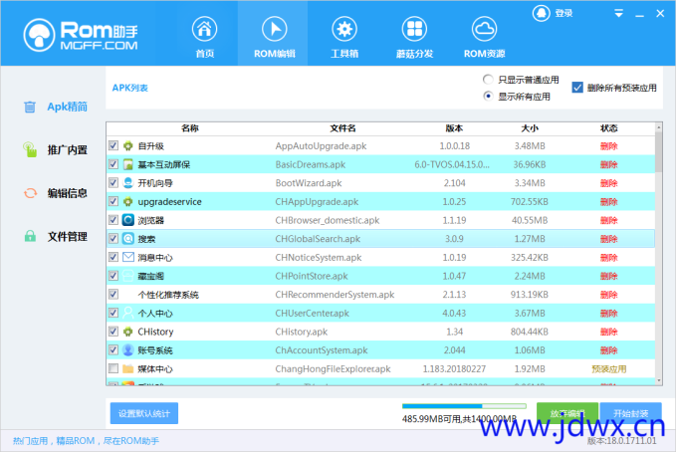Click the 登录 user avatar icon
676x452 pixels.
click(541, 13)
